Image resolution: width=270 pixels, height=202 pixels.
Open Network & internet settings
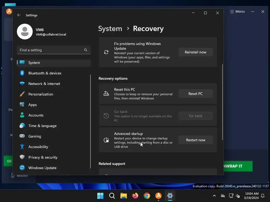pyautogui.click(x=54, y=84)
